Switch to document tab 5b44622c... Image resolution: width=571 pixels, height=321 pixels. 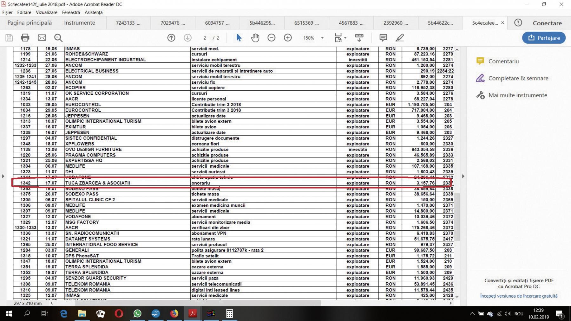pyautogui.click(x=440, y=23)
